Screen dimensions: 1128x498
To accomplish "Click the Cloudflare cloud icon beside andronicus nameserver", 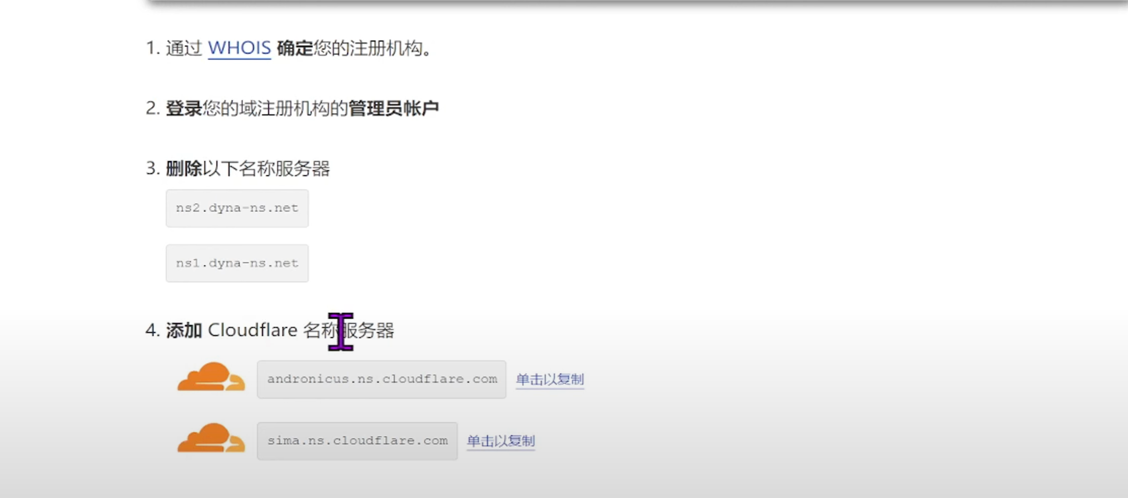I will coord(211,377).
